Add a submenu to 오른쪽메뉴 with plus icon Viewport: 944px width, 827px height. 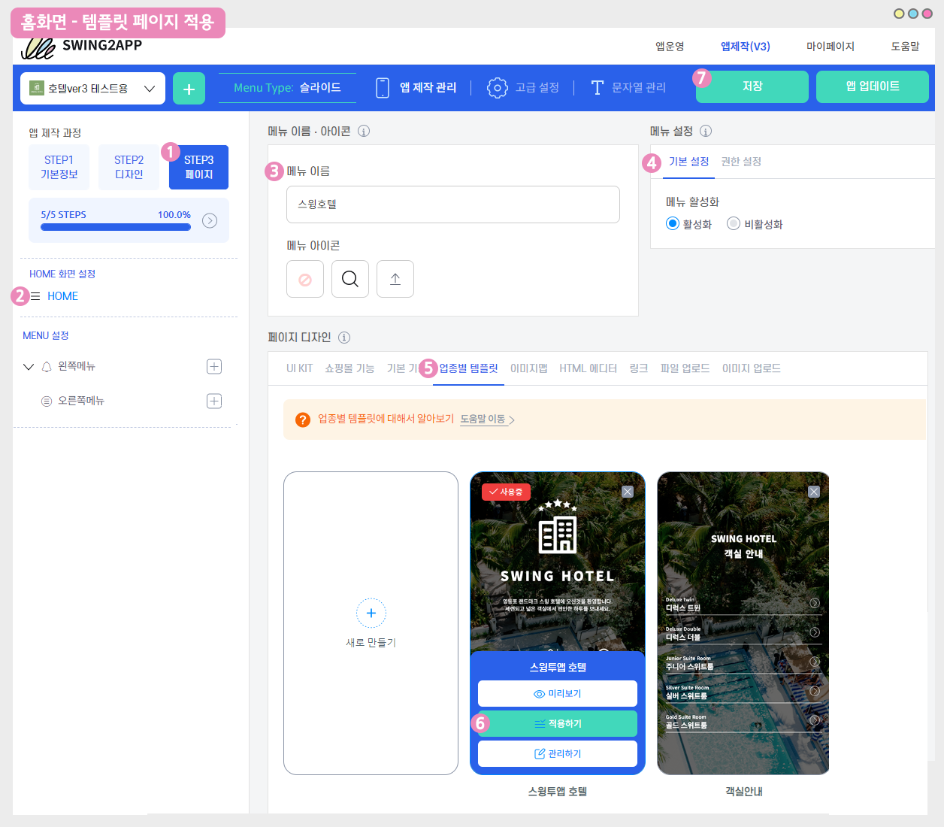click(x=214, y=401)
